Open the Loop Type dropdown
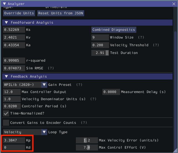 pos(44,132)
